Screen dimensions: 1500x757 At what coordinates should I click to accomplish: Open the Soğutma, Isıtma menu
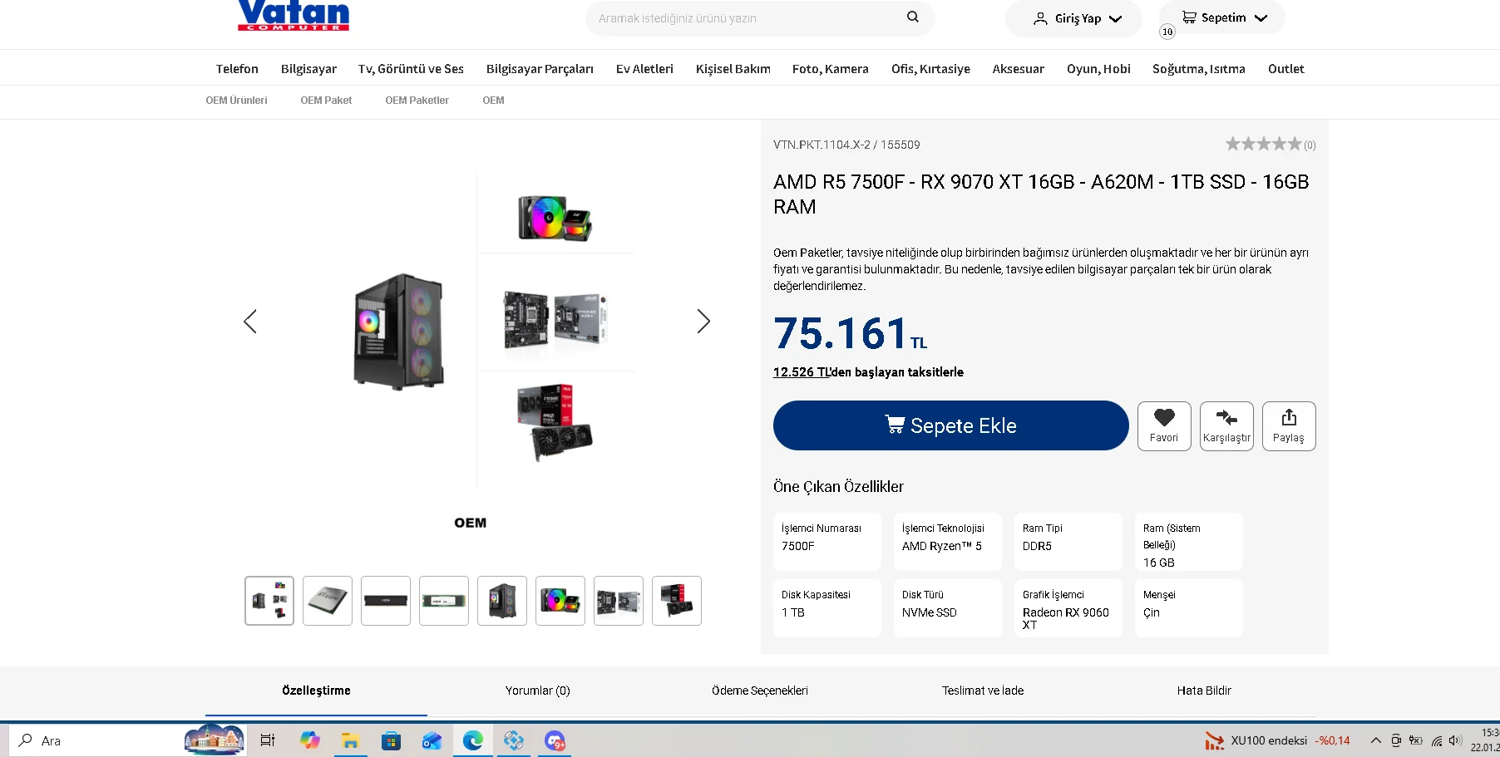pyautogui.click(x=1198, y=69)
